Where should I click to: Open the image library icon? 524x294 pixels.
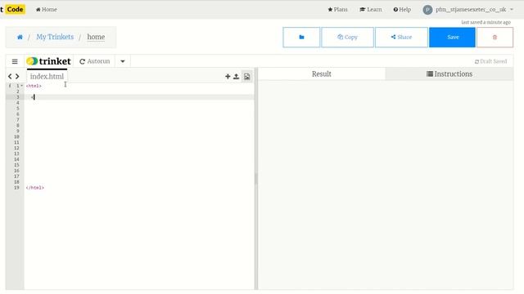click(246, 76)
